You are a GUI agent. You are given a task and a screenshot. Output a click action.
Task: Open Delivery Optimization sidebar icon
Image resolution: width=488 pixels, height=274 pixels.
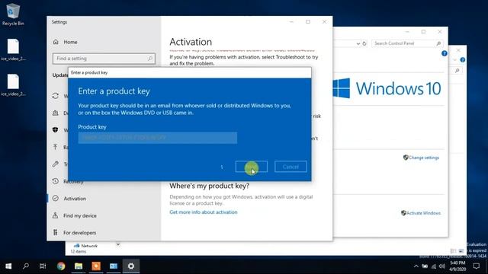click(x=56, y=113)
